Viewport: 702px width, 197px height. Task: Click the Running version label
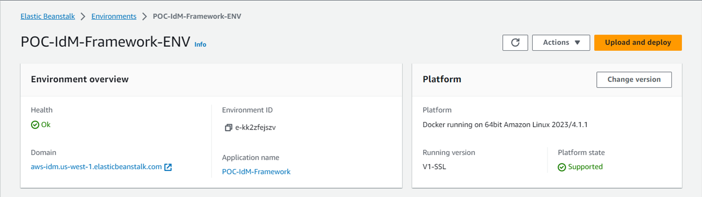pos(449,153)
